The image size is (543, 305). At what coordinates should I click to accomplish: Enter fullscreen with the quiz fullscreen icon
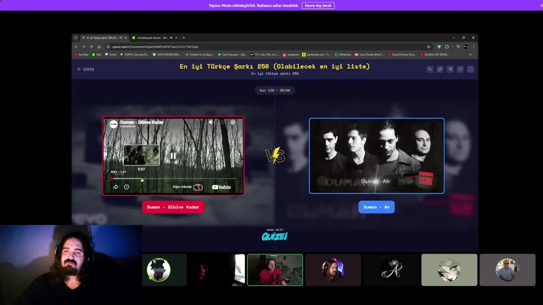[x=470, y=69]
